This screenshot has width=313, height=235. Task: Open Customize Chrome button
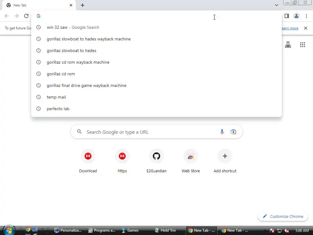(283, 216)
